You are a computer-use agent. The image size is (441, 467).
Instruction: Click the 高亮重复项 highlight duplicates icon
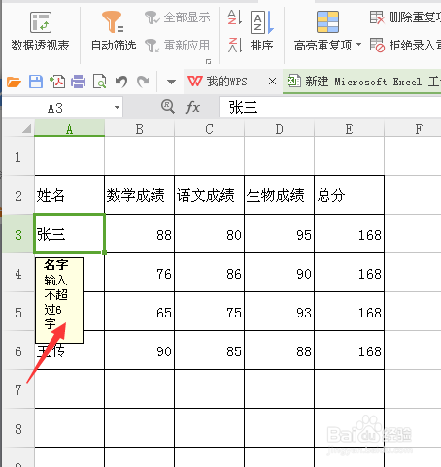pyautogui.click(x=327, y=22)
